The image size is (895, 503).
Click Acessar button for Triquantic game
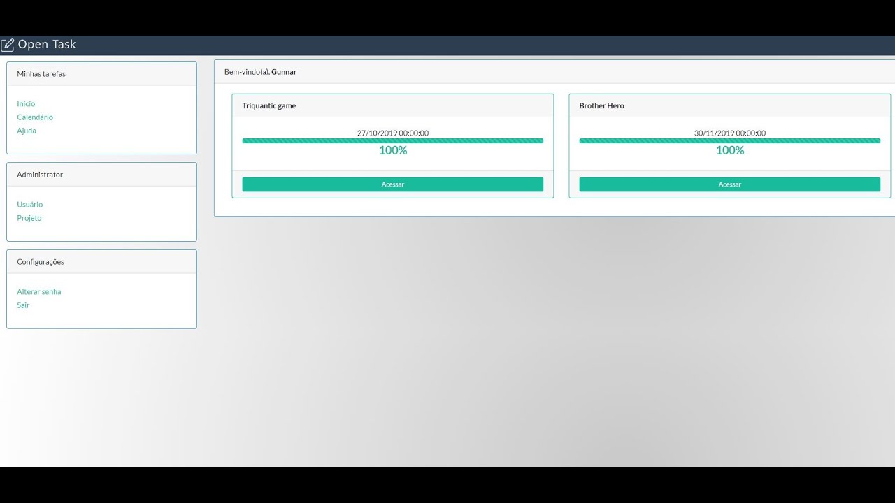click(393, 184)
